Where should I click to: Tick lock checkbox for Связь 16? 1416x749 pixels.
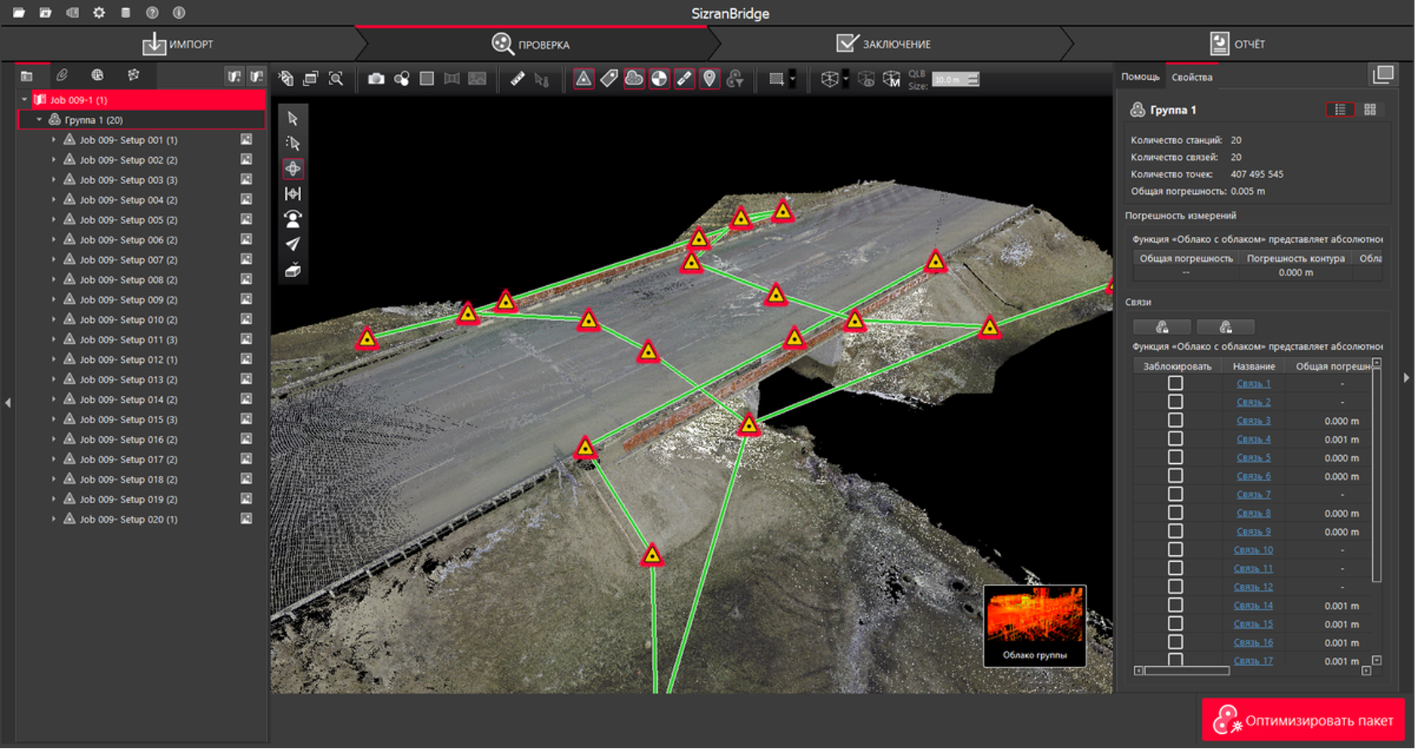tap(1175, 642)
